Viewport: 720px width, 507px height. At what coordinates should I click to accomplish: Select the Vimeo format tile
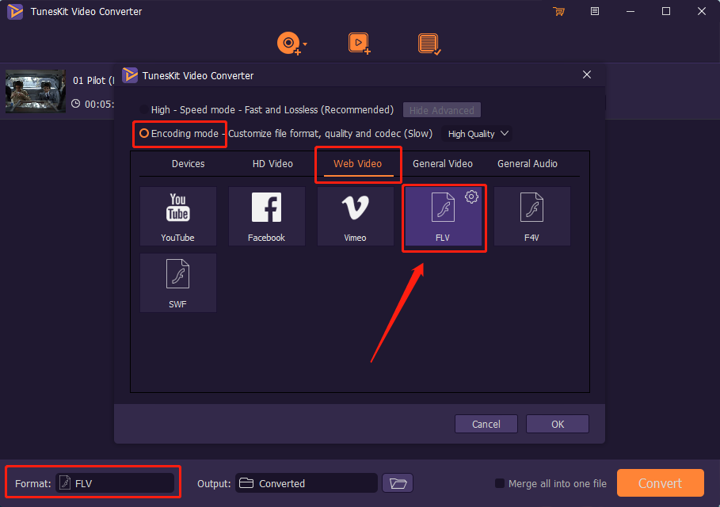pyautogui.click(x=355, y=215)
